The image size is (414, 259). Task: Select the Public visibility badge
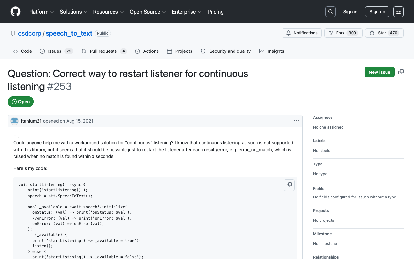coord(103,33)
